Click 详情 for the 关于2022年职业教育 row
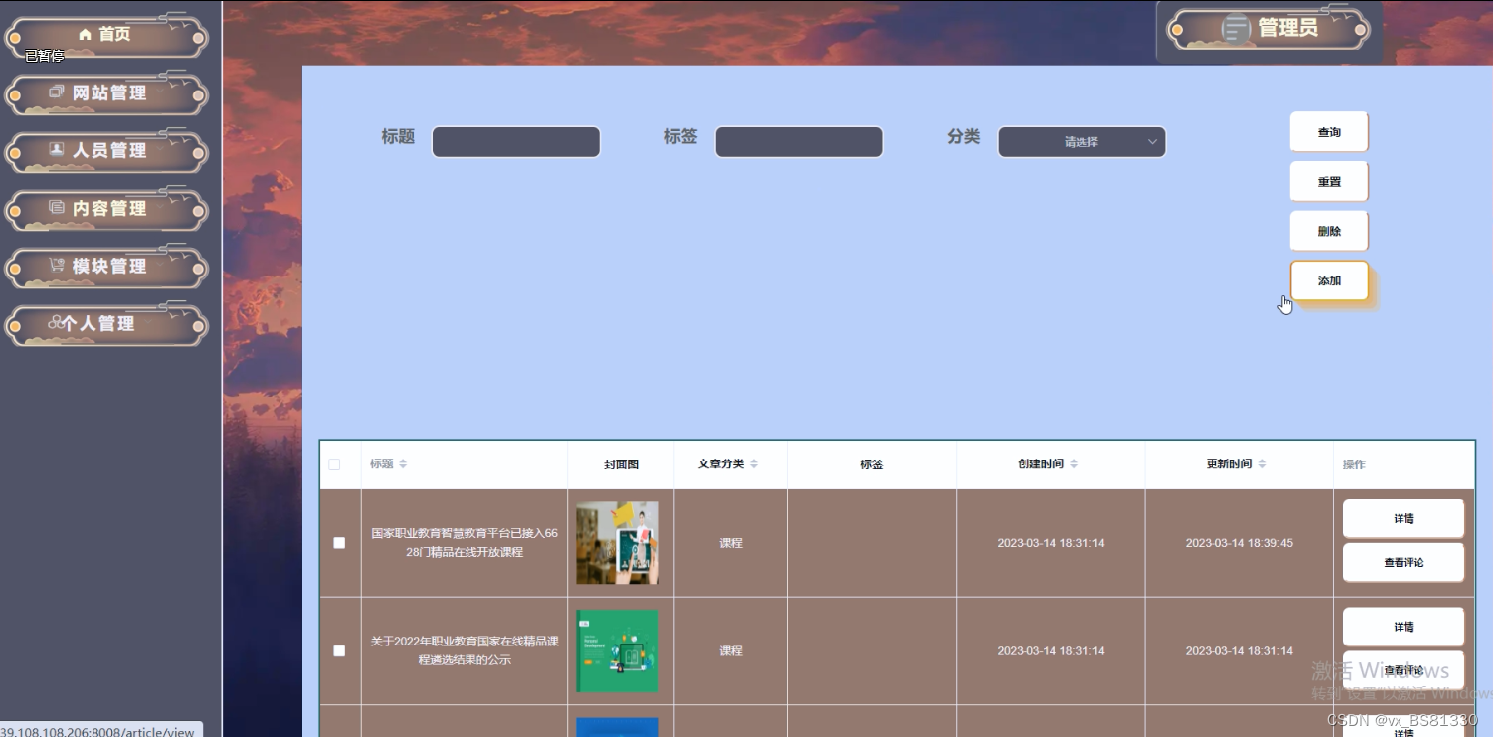This screenshot has width=1493, height=737. pos(1403,627)
